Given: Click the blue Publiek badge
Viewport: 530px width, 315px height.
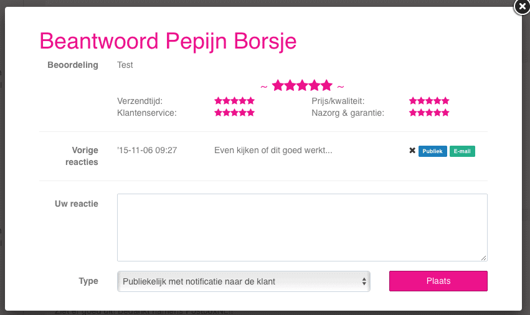Looking at the screenshot, I should [x=432, y=151].
